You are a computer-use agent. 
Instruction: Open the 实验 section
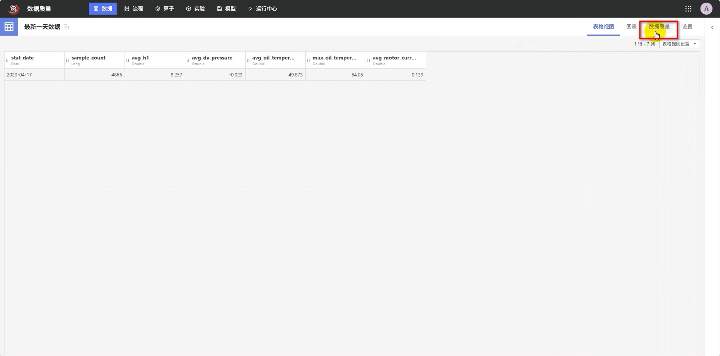click(195, 9)
